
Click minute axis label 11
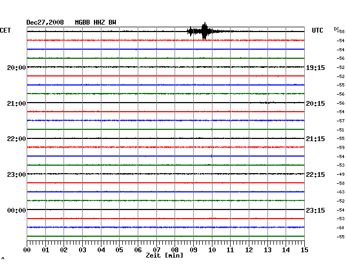pos(231,250)
